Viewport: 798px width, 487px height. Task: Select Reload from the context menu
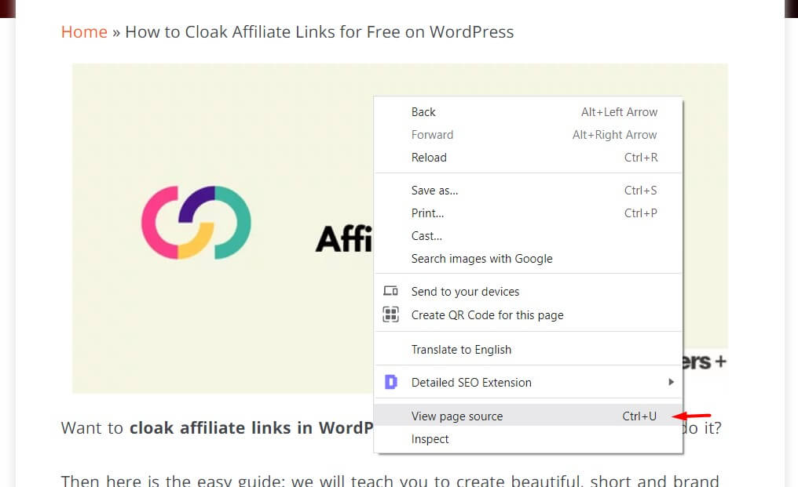coord(529,158)
